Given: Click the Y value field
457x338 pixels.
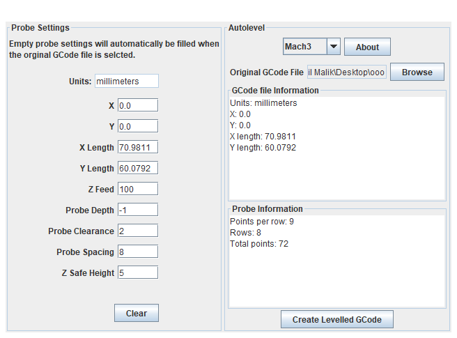Looking at the screenshot, I should pos(138,126).
